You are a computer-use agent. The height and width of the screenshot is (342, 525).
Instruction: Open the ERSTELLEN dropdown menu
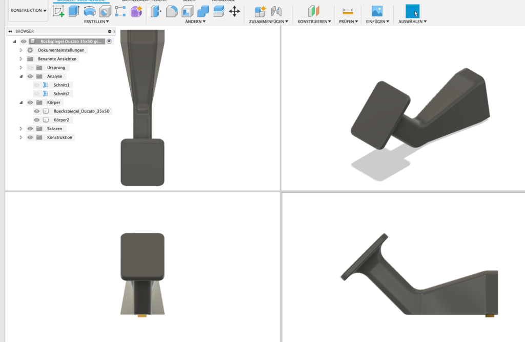[96, 22]
